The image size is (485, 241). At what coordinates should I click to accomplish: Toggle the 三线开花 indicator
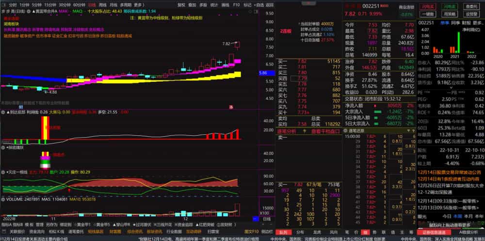tap(163, 225)
